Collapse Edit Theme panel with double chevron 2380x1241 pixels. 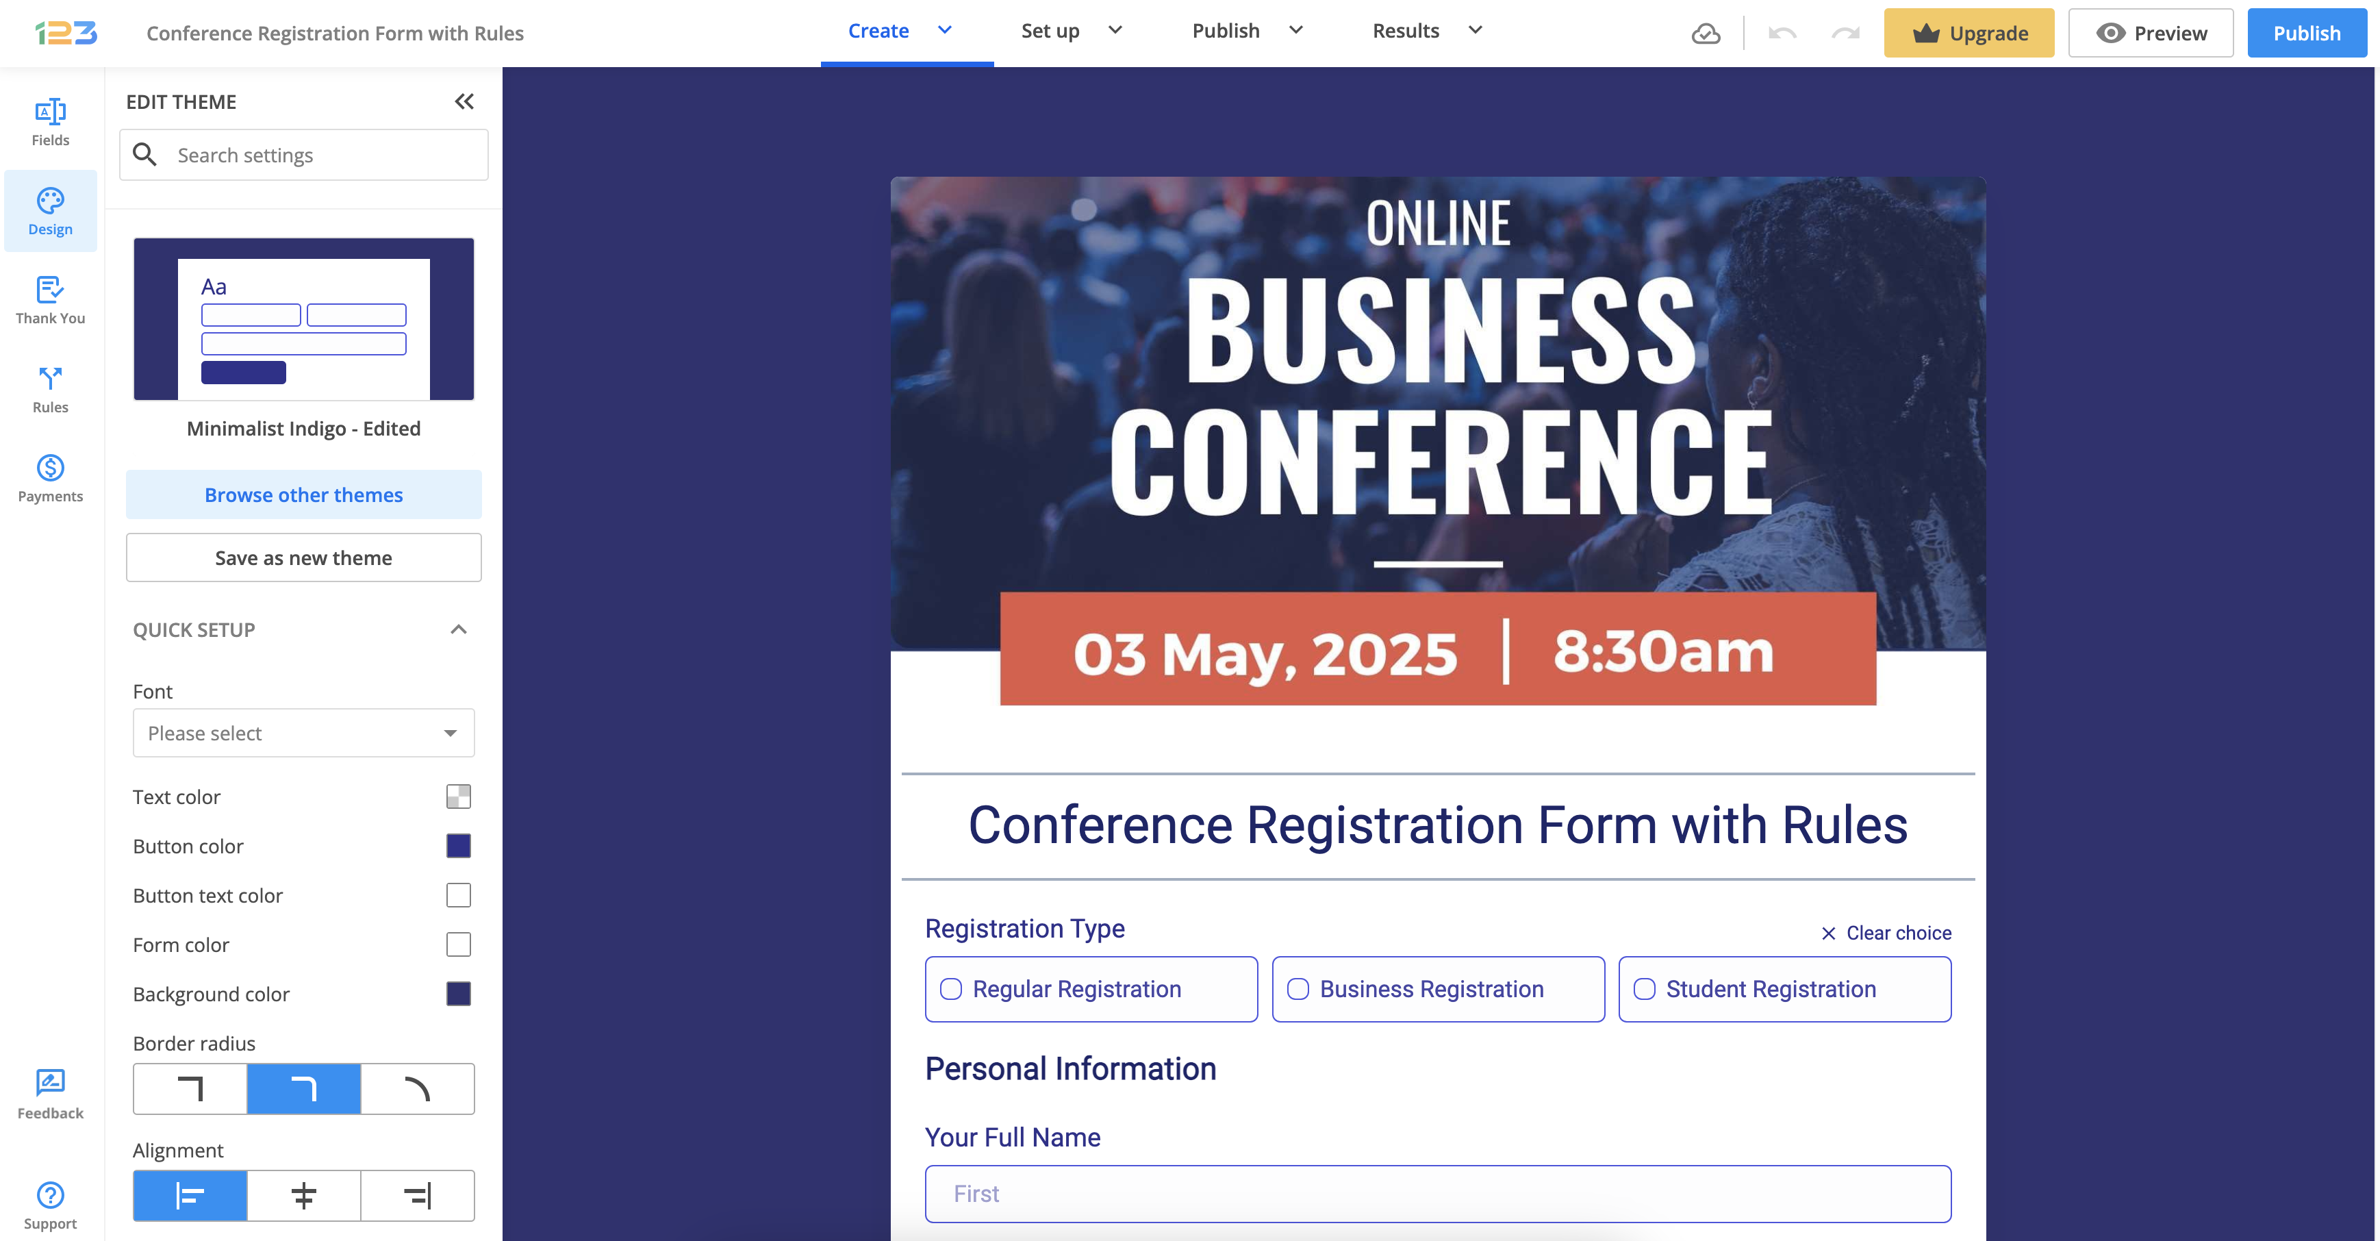click(x=464, y=101)
